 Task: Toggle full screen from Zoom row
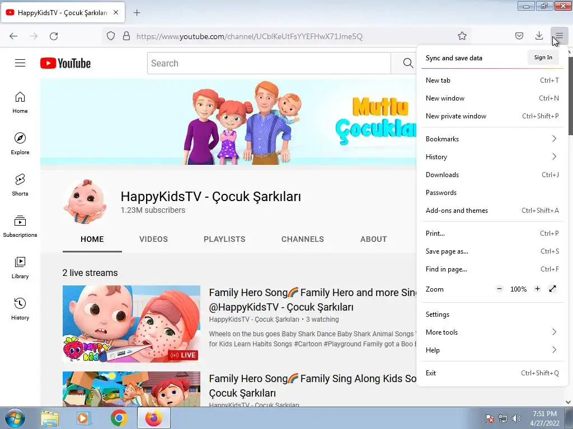click(552, 289)
